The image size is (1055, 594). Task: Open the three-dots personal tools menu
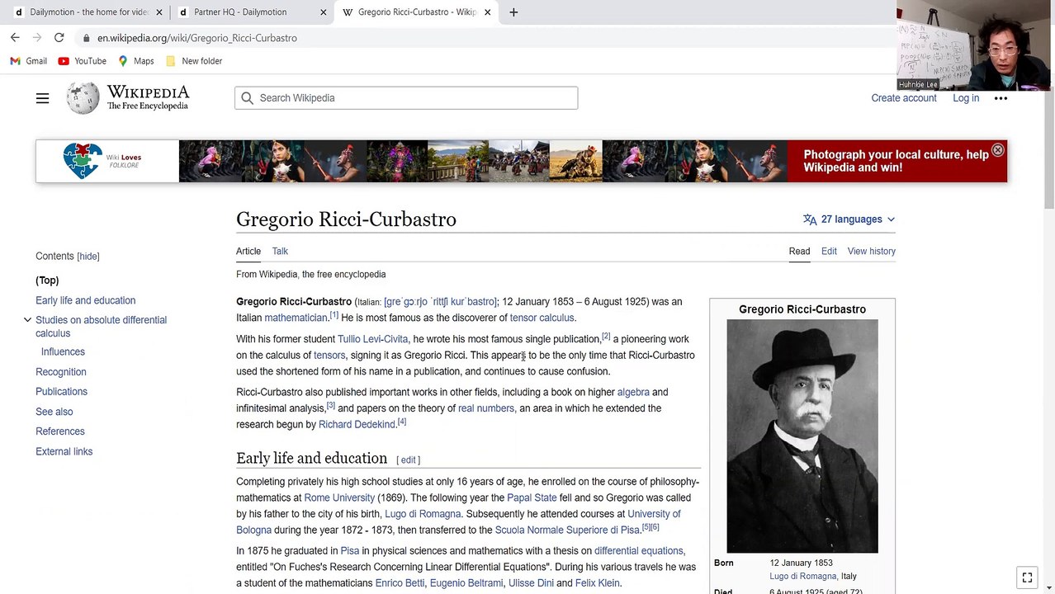1001,98
